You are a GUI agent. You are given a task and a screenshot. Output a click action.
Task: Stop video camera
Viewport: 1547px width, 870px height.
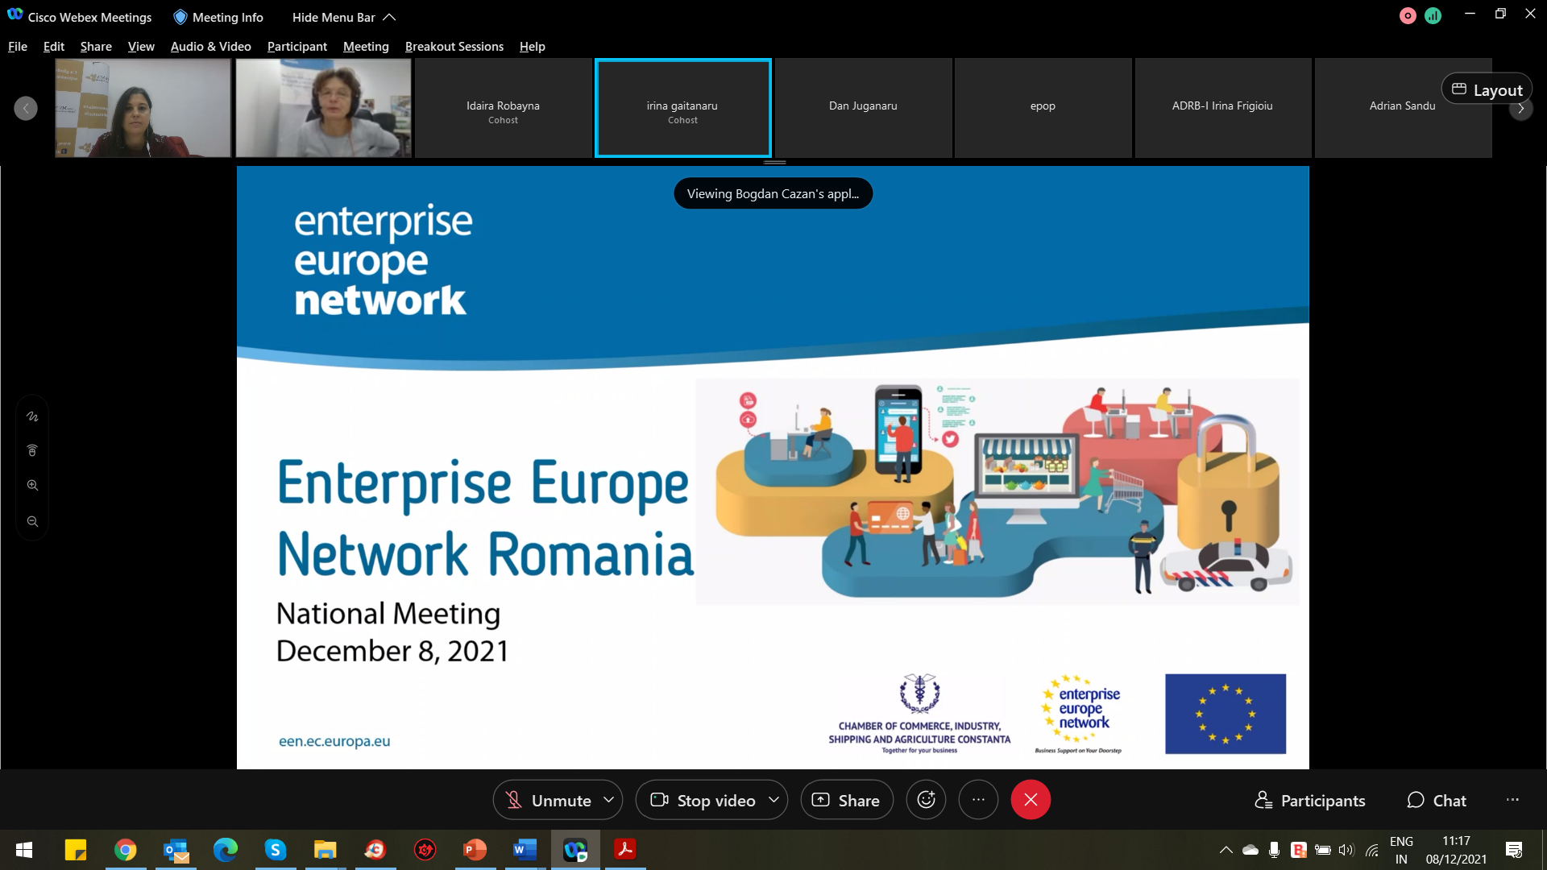pos(703,800)
